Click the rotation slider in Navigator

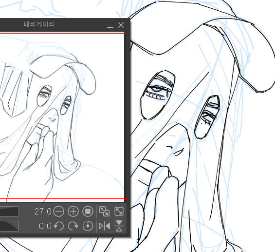(9, 226)
